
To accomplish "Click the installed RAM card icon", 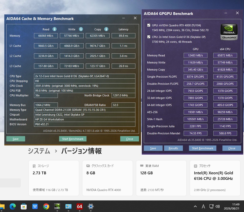I will click(x=142, y=166).
